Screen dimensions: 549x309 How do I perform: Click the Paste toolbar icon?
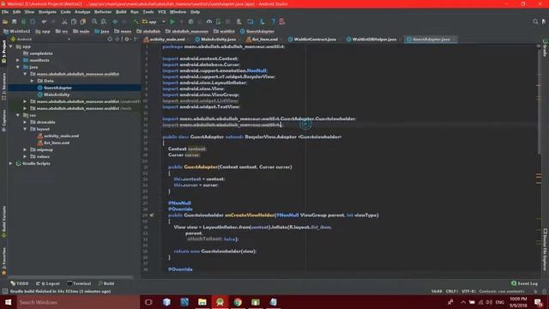[83, 21]
